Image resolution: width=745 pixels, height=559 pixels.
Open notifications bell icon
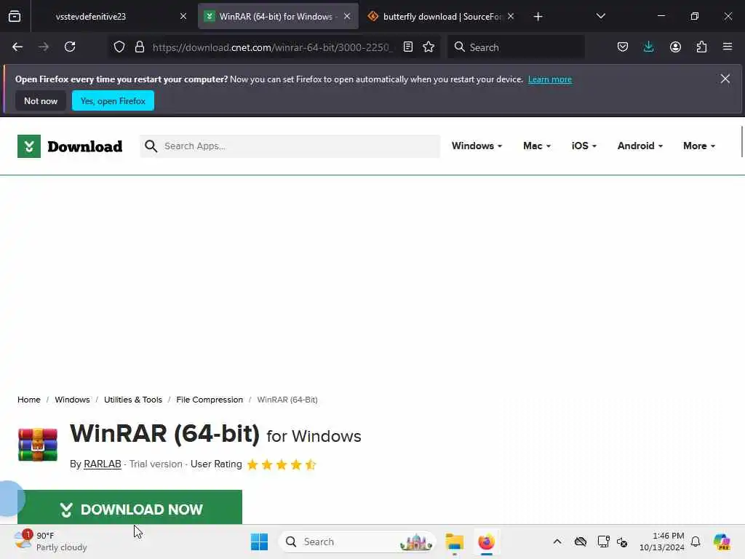[696, 542]
